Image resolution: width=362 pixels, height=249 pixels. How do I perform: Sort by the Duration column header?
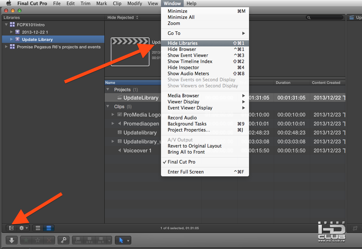pyautogui.click(x=292, y=83)
